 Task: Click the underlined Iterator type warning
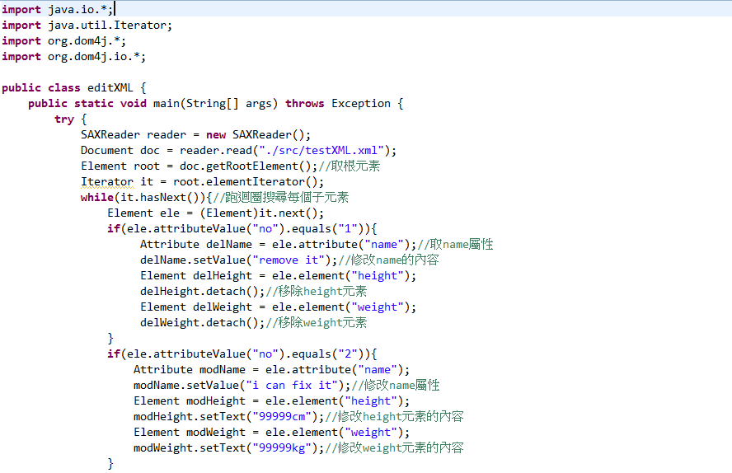(x=107, y=182)
